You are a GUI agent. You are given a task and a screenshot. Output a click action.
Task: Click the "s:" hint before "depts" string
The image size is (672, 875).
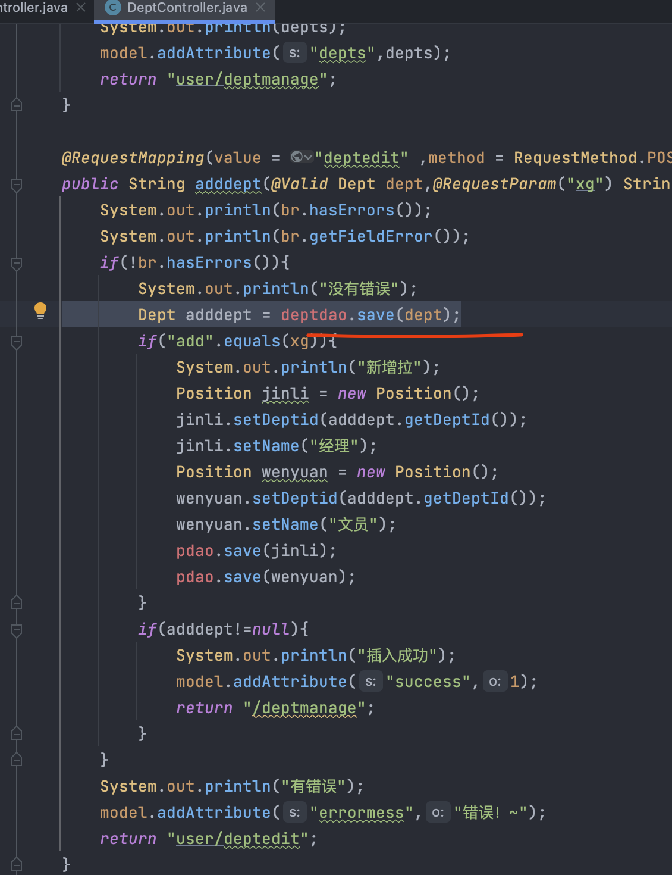tap(294, 54)
